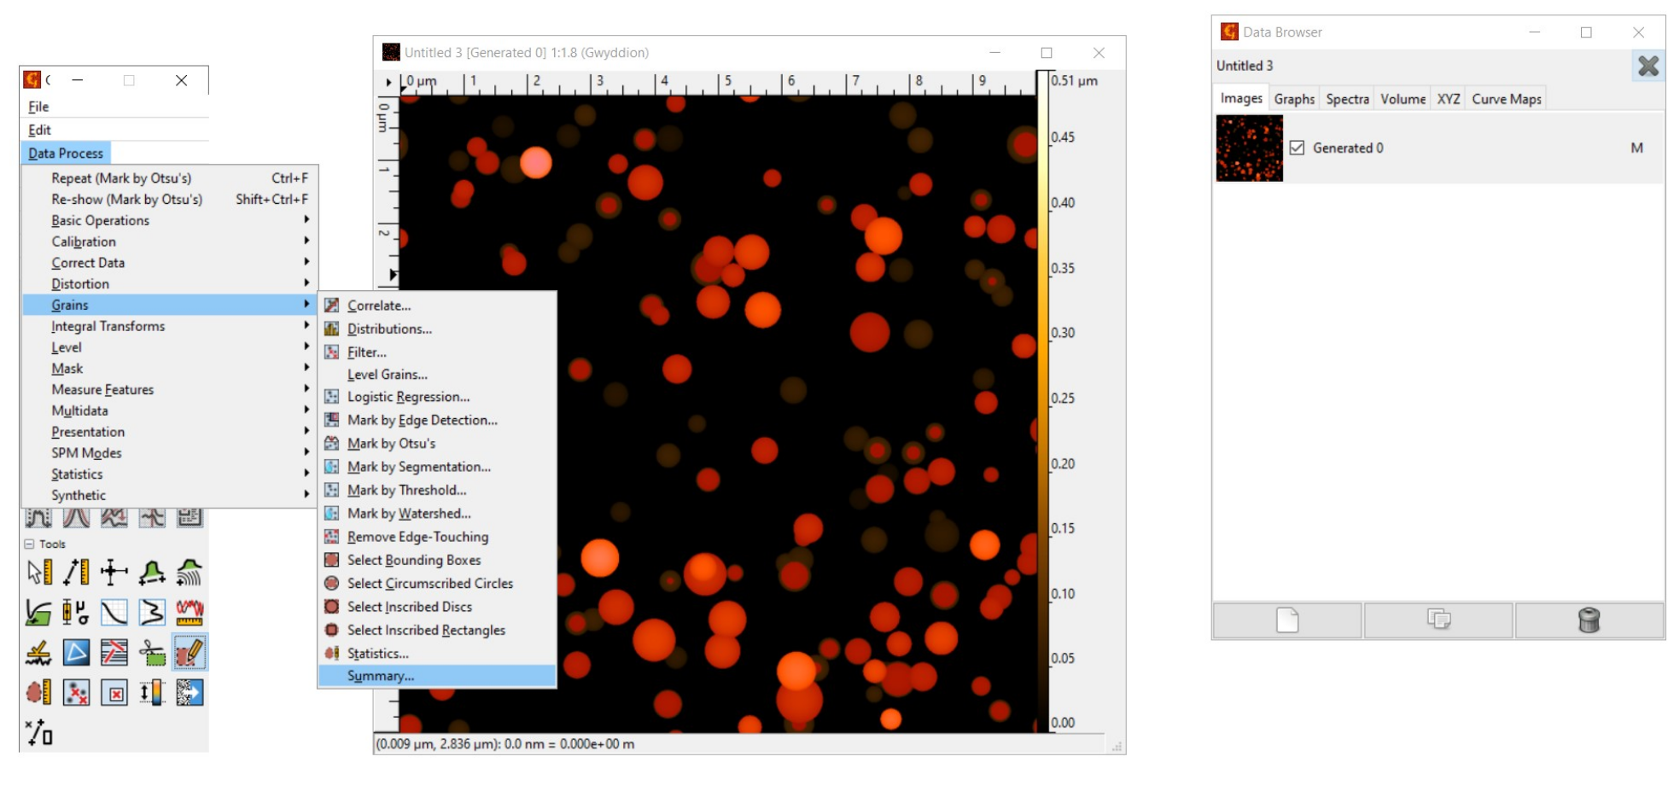Select the Grain Measure tool
Viewport: 1668px width, 809px height.
tap(38, 692)
